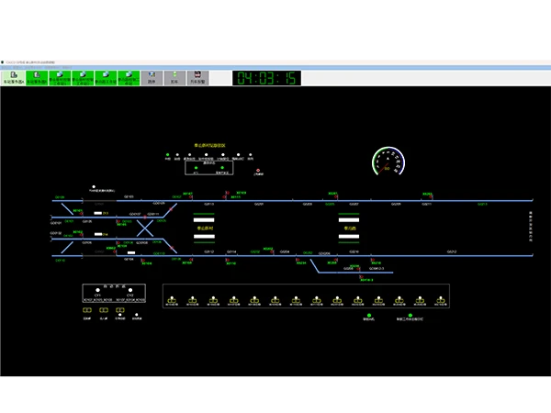Viewport: 551px width, 413px height.
Task: Click the first station server toolbar button
Action: (15, 78)
